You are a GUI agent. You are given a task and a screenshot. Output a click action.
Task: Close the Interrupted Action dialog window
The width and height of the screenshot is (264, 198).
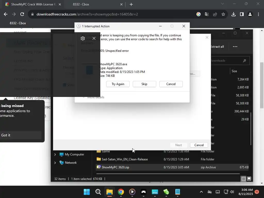(184, 26)
